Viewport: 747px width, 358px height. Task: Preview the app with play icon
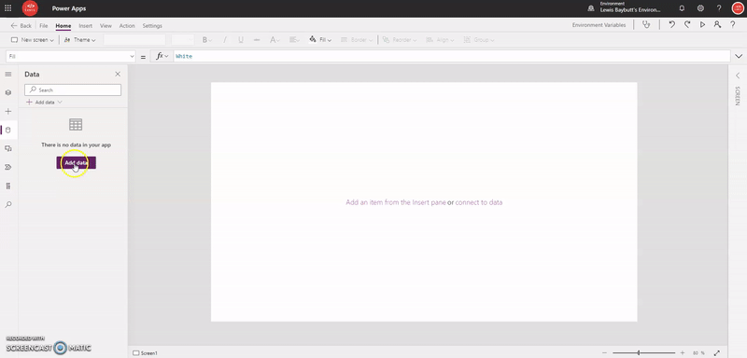(x=702, y=25)
